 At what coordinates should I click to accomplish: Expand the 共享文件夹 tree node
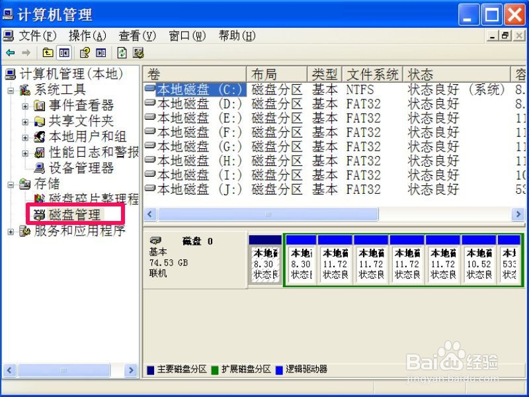[26, 120]
